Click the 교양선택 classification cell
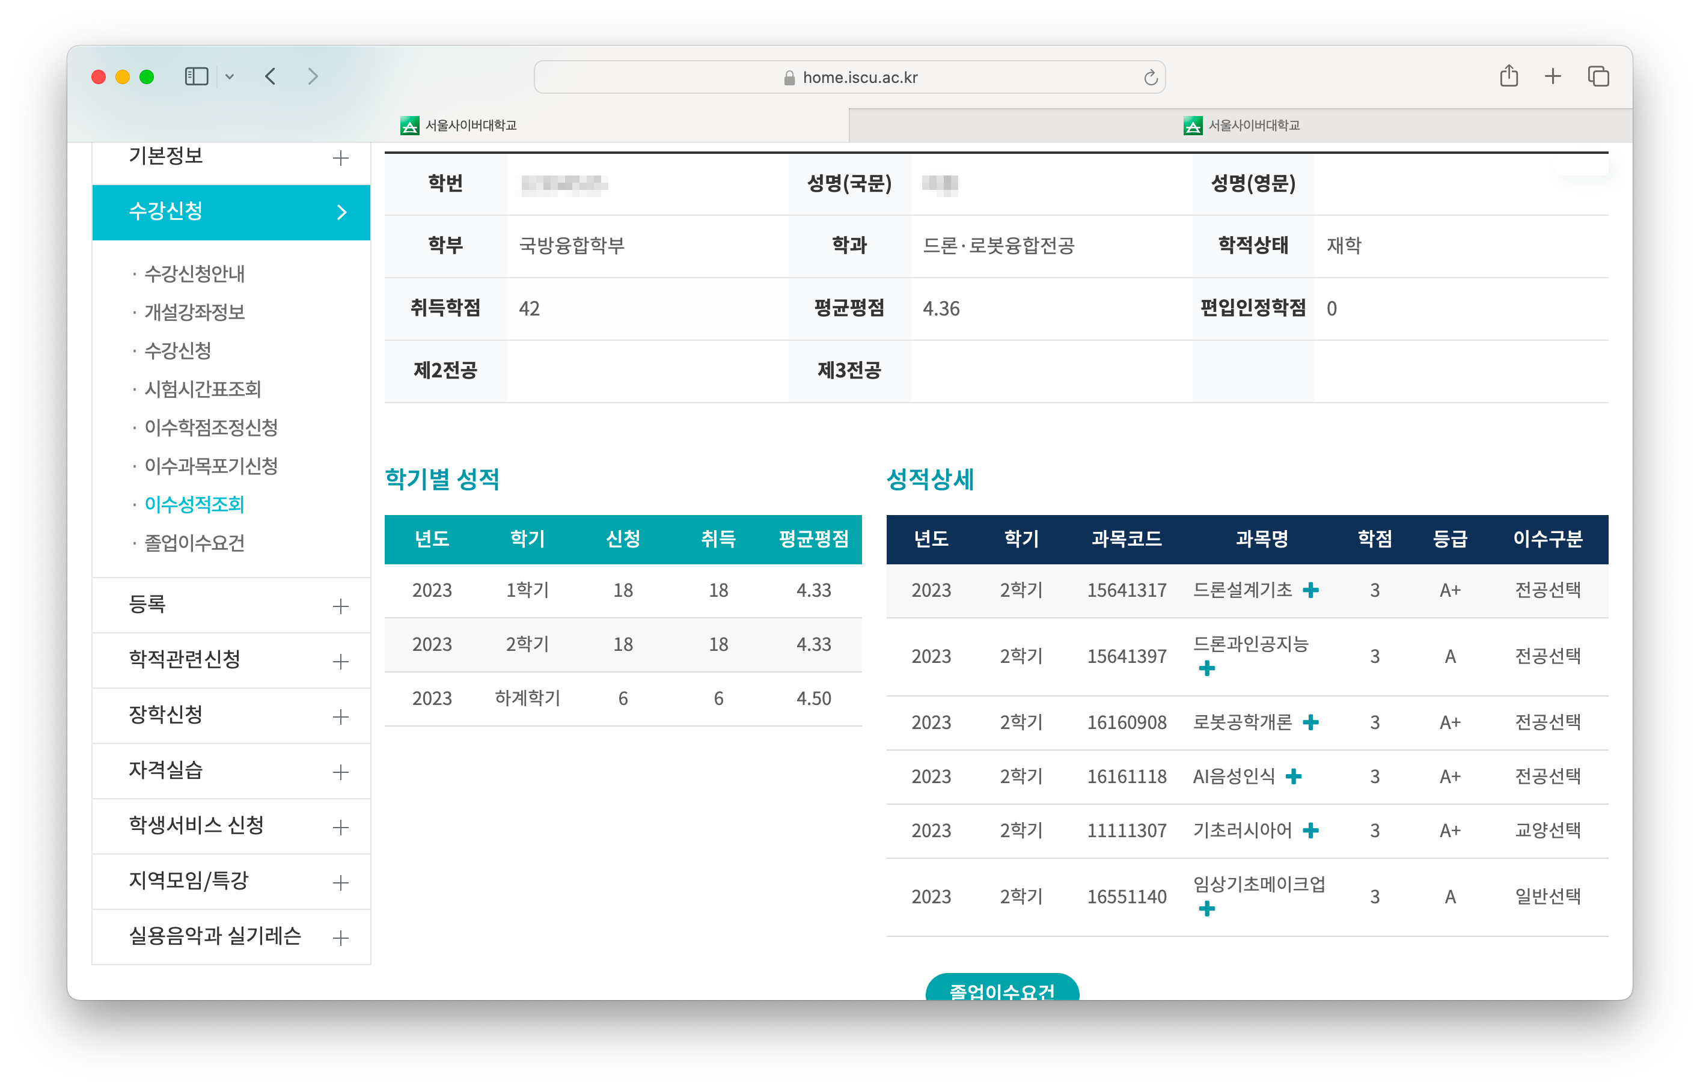Viewport: 1700px width, 1089px height. tap(1547, 830)
